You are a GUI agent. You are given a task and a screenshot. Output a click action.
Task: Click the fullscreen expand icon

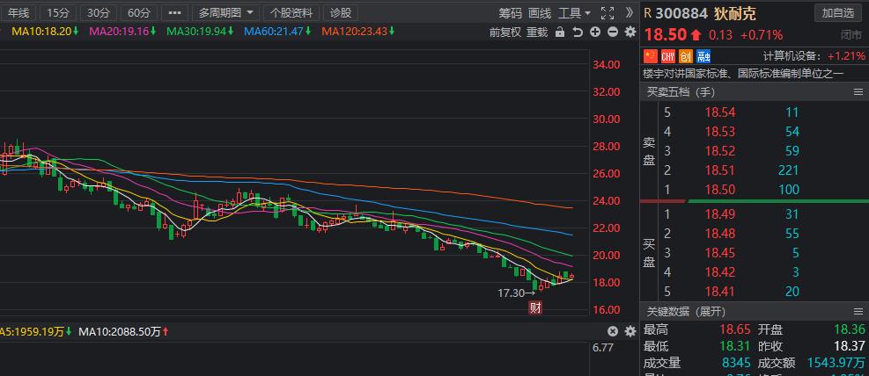pyautogui.click(x=608, y=12)
